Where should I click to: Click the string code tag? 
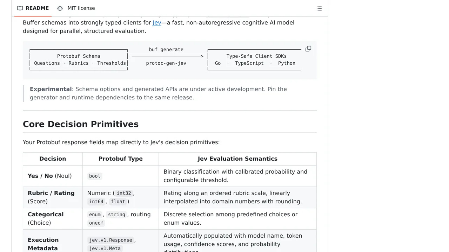point(116,215)
